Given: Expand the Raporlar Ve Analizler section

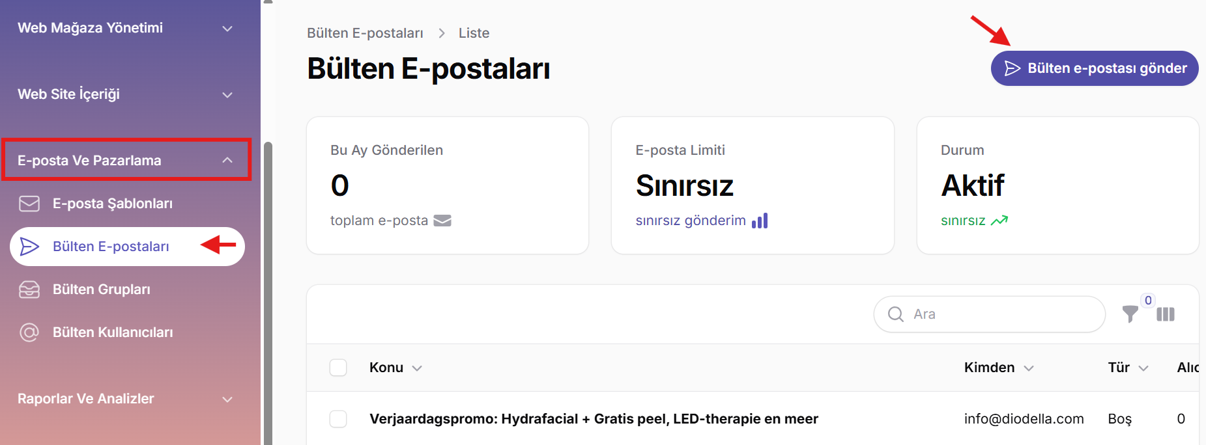Looking at the screenshot, I should tap(126, 399).
